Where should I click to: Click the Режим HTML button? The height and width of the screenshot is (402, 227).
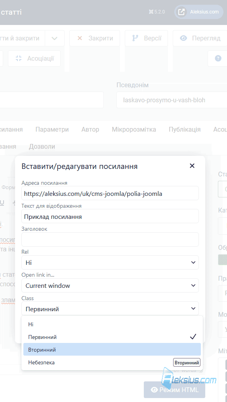tap(174, 390)
